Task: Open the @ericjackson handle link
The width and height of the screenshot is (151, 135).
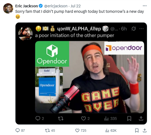Action: 56,6
